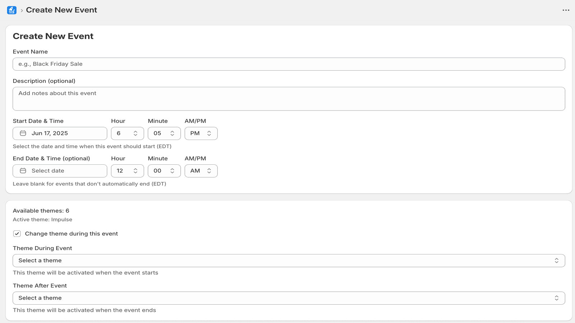Click the Description notes text area
The image size is (575, 323).
pos(289,99)
